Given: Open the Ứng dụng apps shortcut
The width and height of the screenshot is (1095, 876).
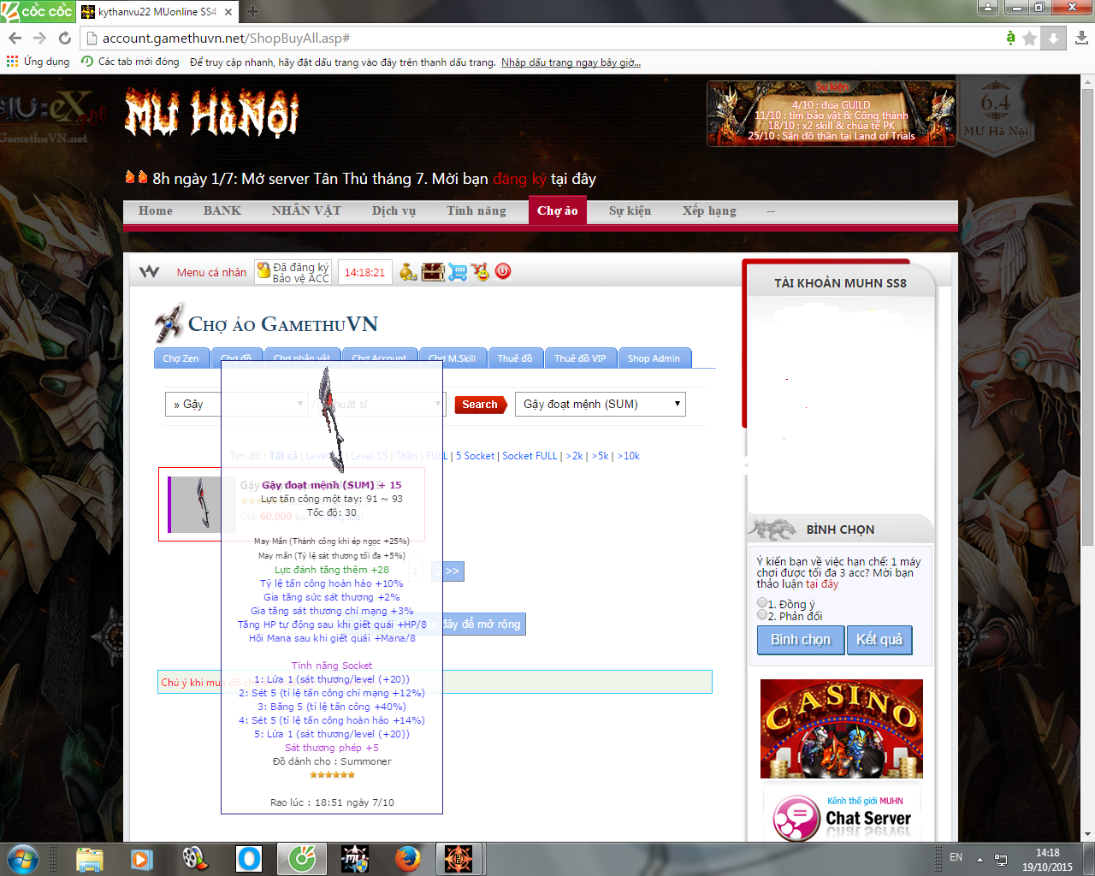Looking at the screenshot, I should coord(38,62).
